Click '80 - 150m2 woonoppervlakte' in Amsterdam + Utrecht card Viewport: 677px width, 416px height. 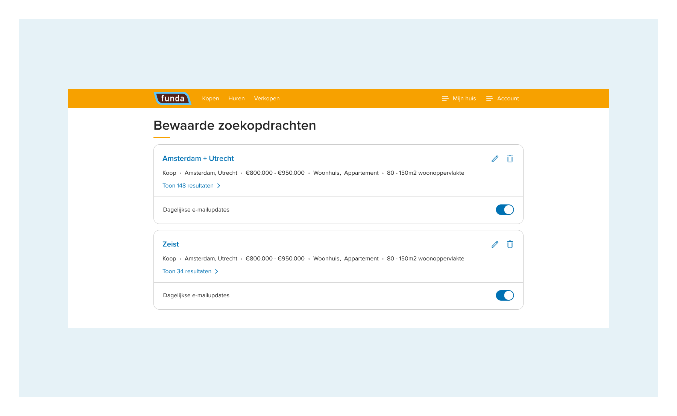click(x=425, y=173)
